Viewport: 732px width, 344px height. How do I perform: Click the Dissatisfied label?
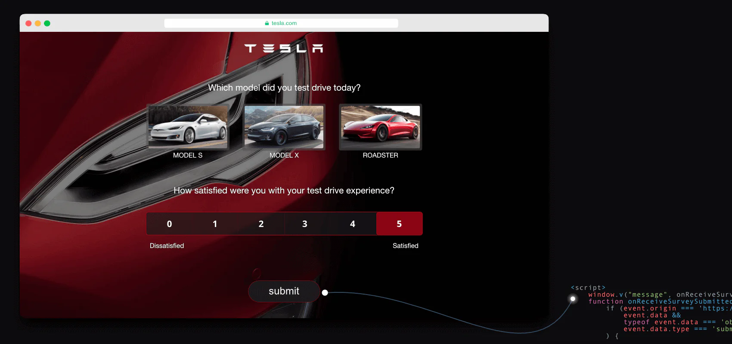point(167,246)
